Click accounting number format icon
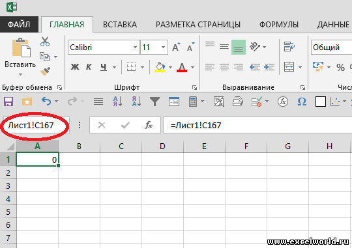The image size is (352, 248). pos(318,67)
